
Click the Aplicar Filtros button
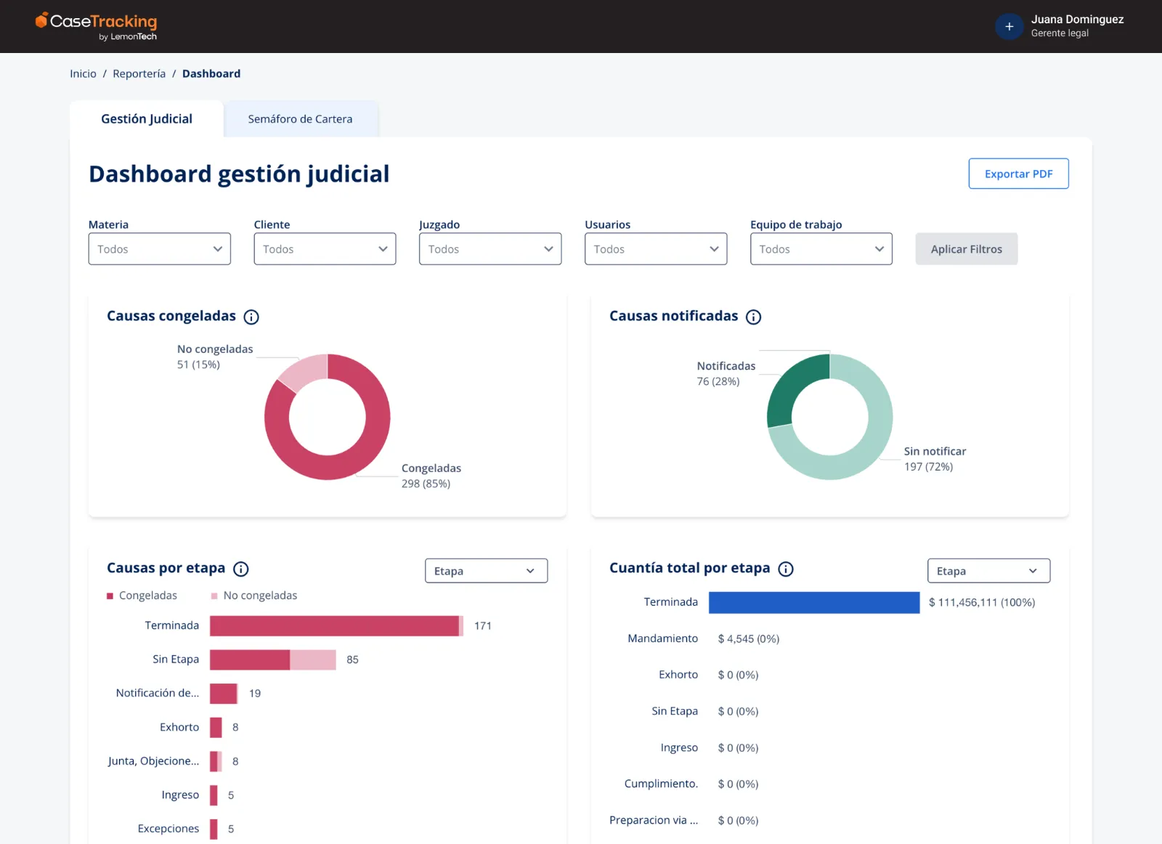967,249
